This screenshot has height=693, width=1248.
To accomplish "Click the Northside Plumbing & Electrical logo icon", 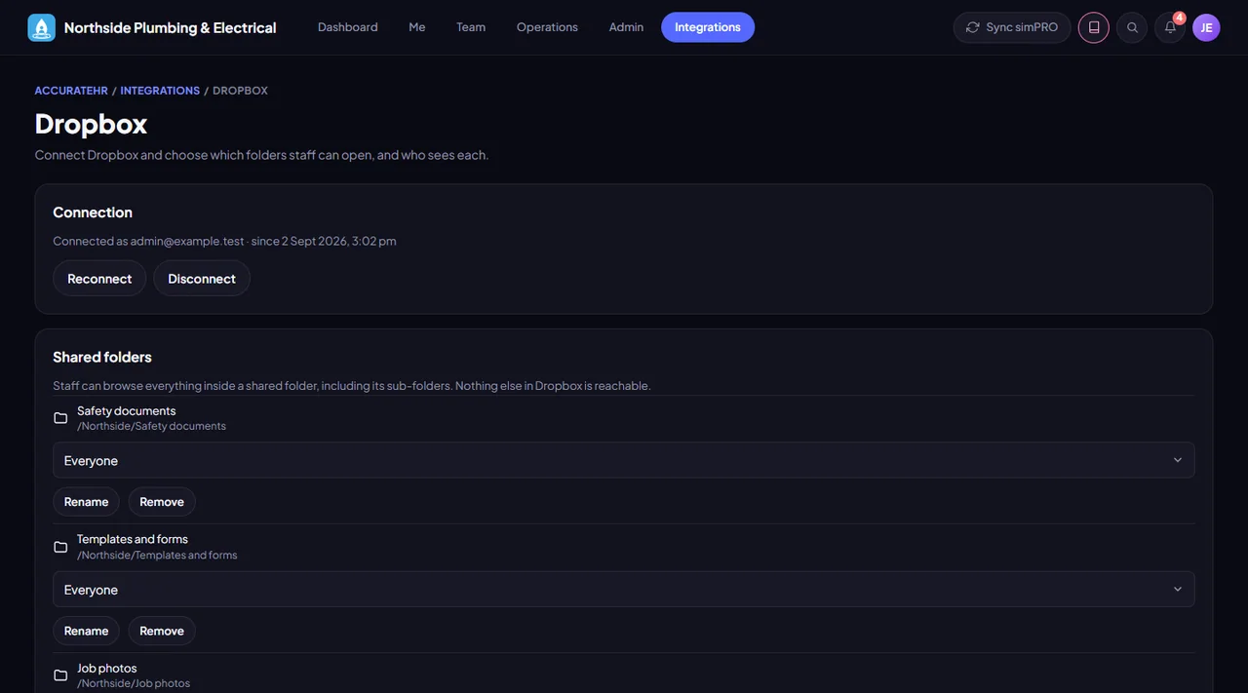I will tap(42, 27).
